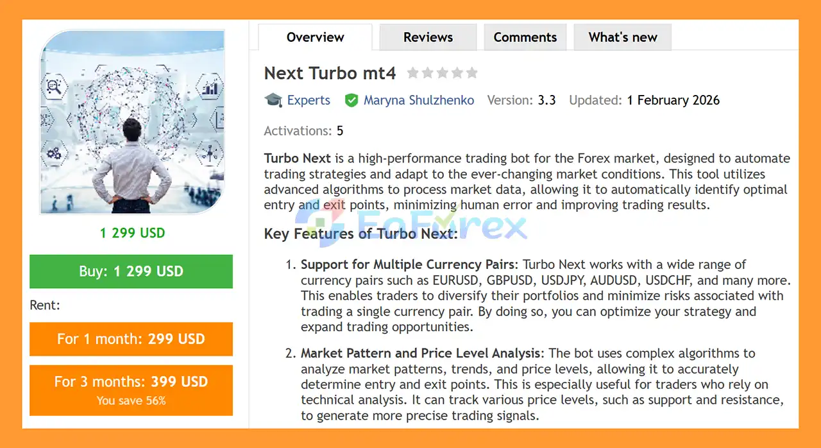
Task: Click the product thumbnail image
Action: click(132, 122)
